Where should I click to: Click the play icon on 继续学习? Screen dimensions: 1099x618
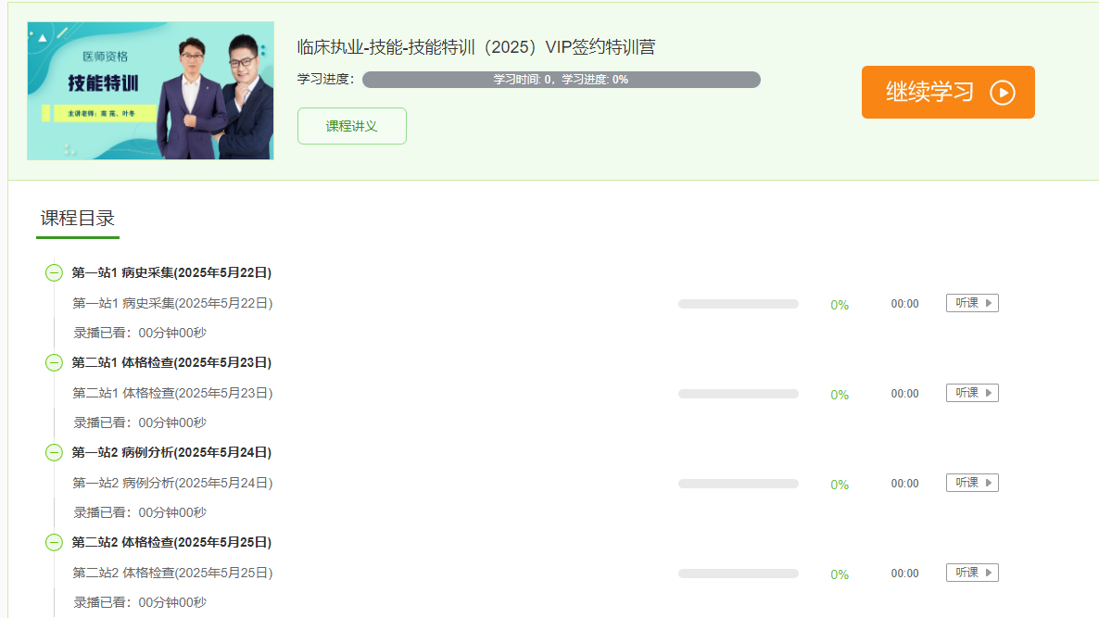(x=1003, y=93)
